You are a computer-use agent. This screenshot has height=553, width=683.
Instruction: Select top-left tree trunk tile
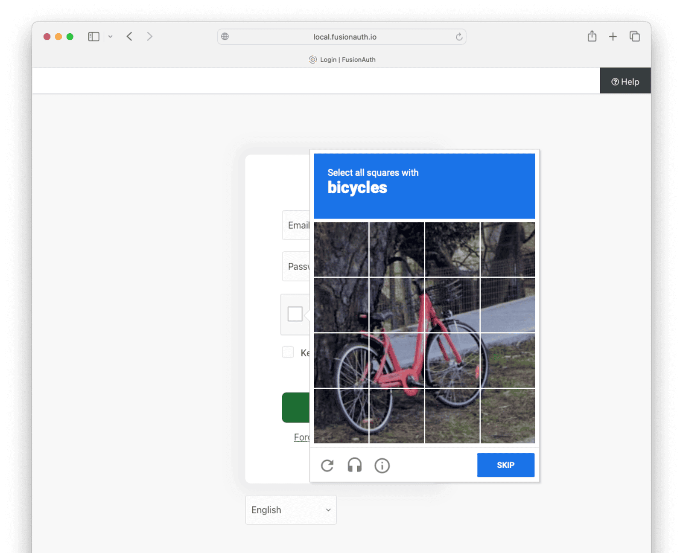(341, 250)
